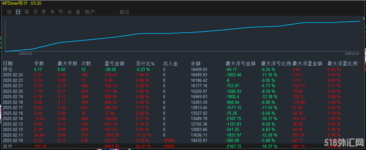Screen dimensions: 366x150
Task: Click the 持仓 open positions row
Action: (x=8, y=69)
